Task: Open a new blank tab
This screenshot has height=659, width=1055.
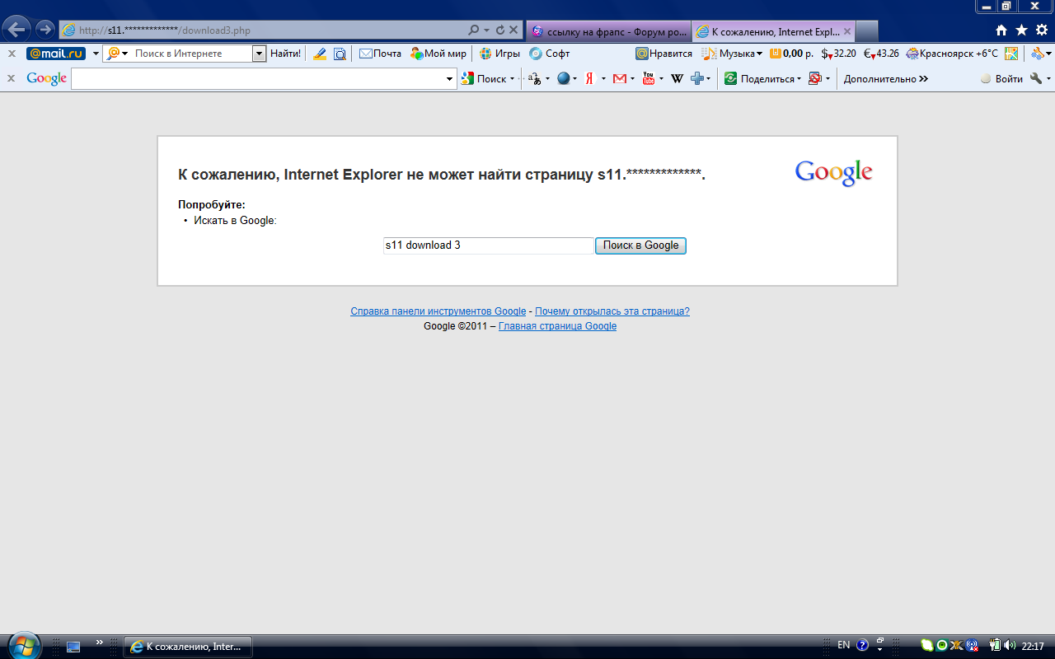Action: tap(867, 31)
